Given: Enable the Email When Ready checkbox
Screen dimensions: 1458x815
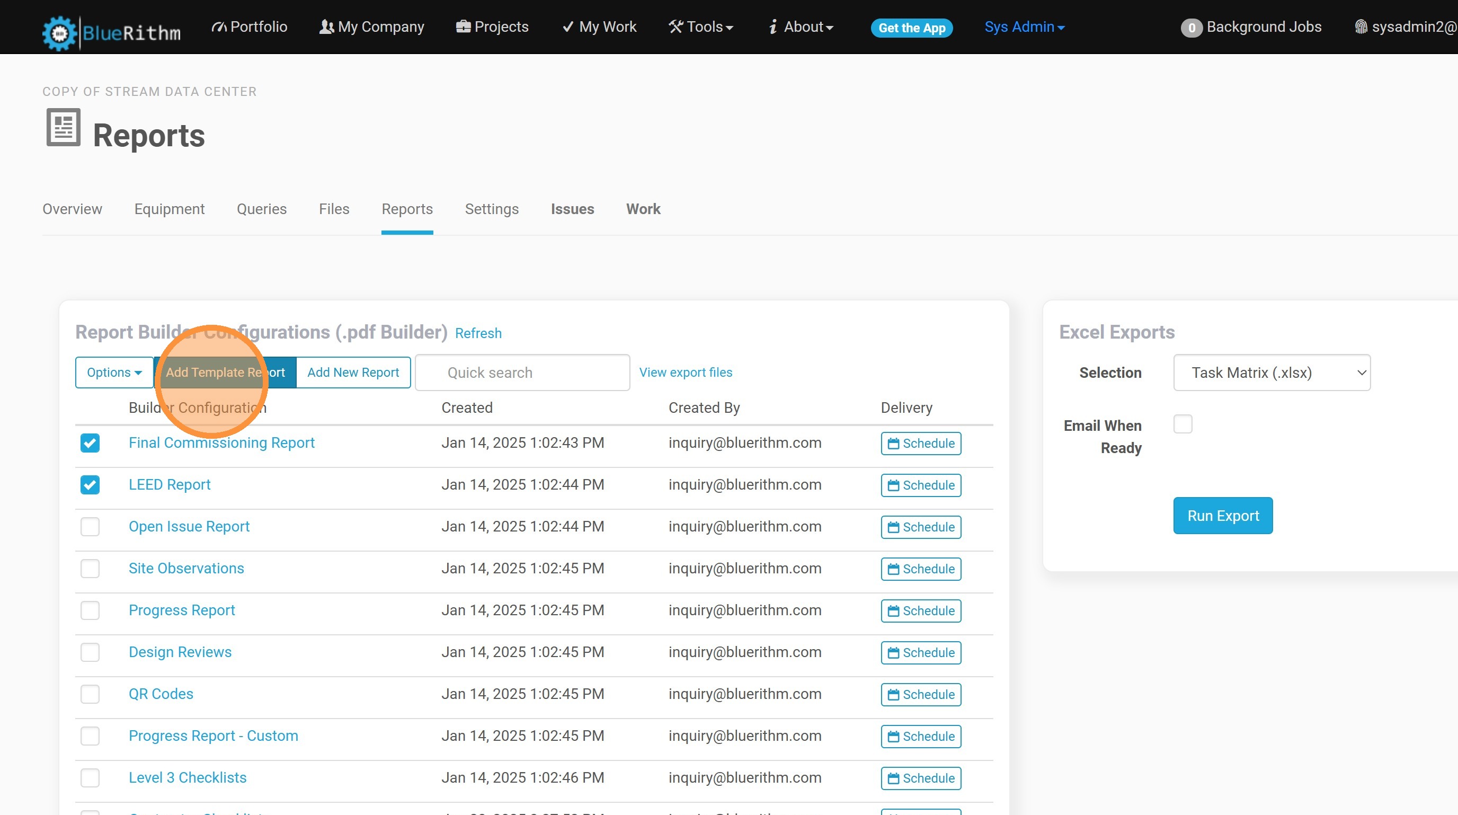Looking at the screenshot, I should pos(1183,424).
